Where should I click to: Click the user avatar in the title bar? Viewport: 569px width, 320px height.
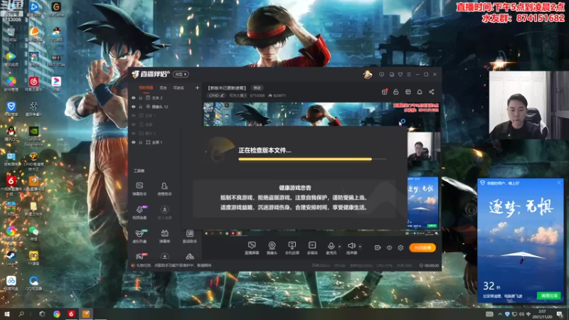click(368, 75)
